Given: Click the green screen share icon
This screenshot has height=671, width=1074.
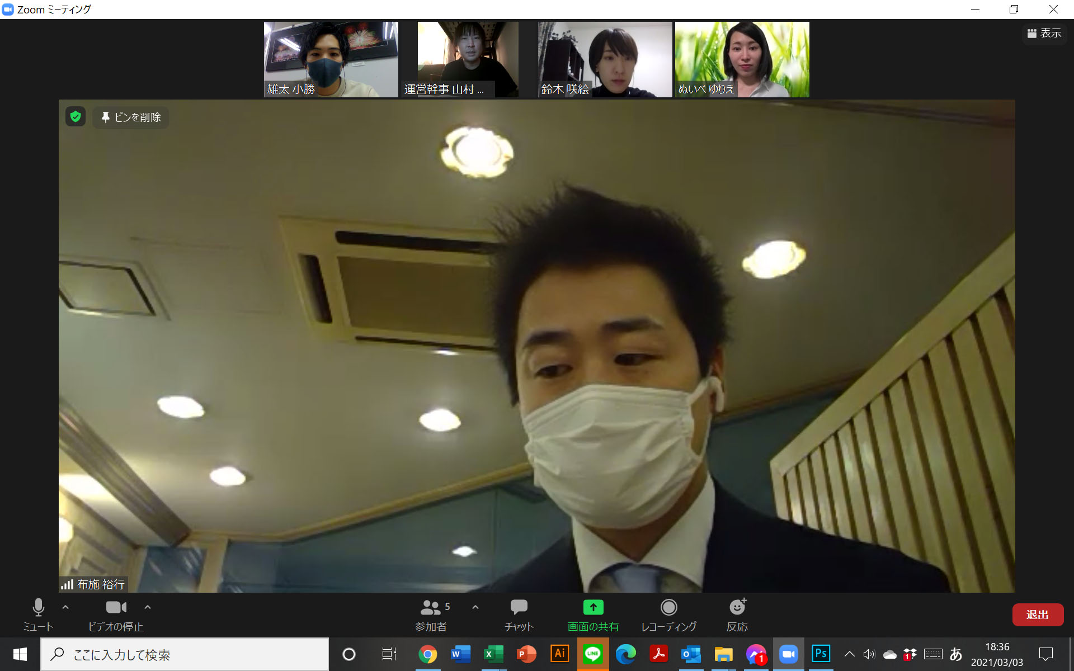Looking at the screenshot, I should [x=593, y=608].
